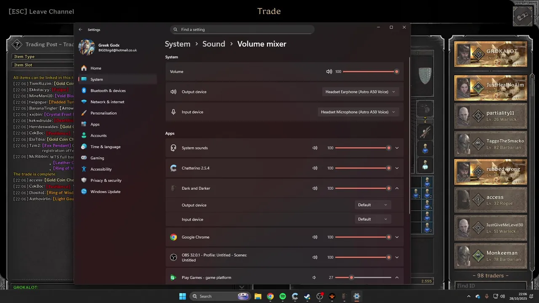This screenshot has width=539, height=303.
Task: Click the microphone icon in system tray
Action: click(x=487, y=296)
